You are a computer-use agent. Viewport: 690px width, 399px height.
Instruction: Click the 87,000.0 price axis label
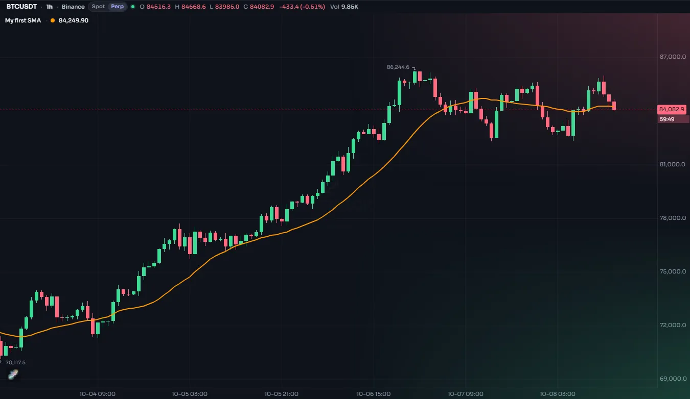tap(673, 57)
